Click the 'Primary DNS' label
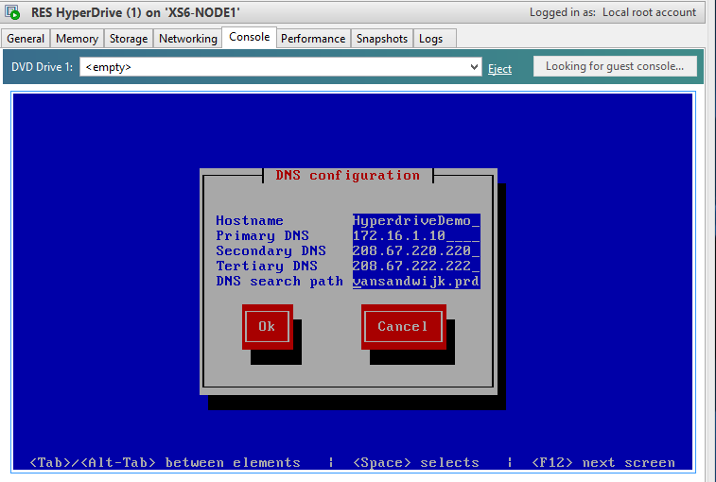This screenshot has height=482, width=716. pyautogui.click(x=263, y=236)
